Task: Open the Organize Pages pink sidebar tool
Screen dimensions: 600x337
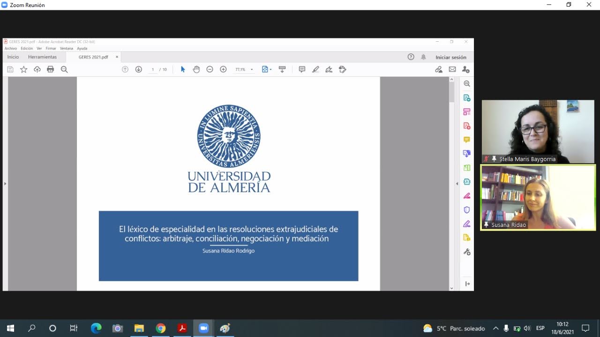Action: pyautogui.click(x=467, y=112)
